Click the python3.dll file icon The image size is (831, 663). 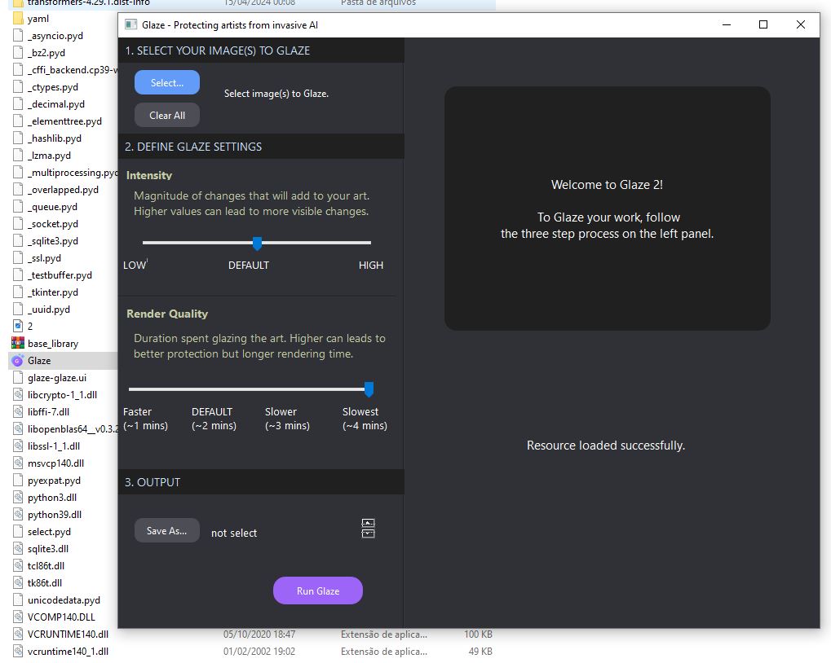pos(17,498)
